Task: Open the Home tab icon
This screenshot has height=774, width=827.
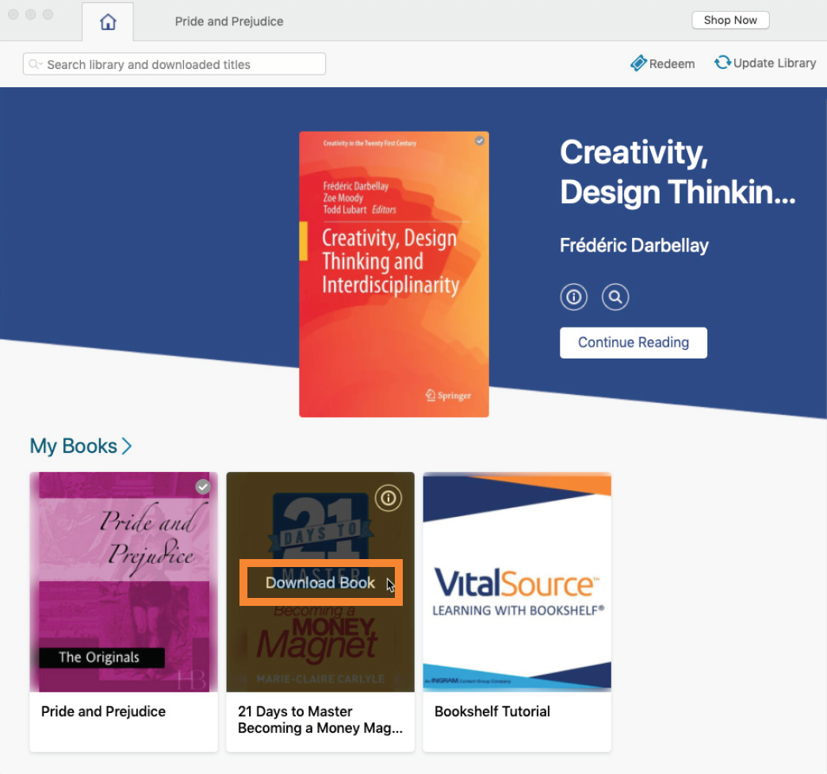Action: [108, 21]
